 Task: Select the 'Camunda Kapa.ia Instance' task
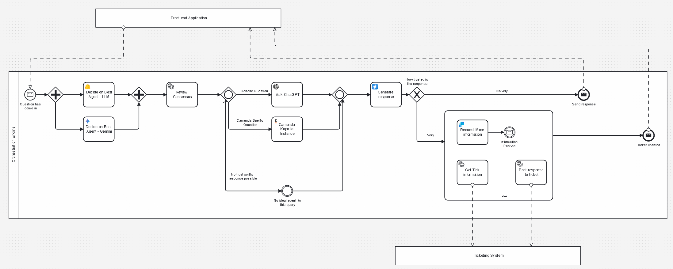tap(287, 129)
